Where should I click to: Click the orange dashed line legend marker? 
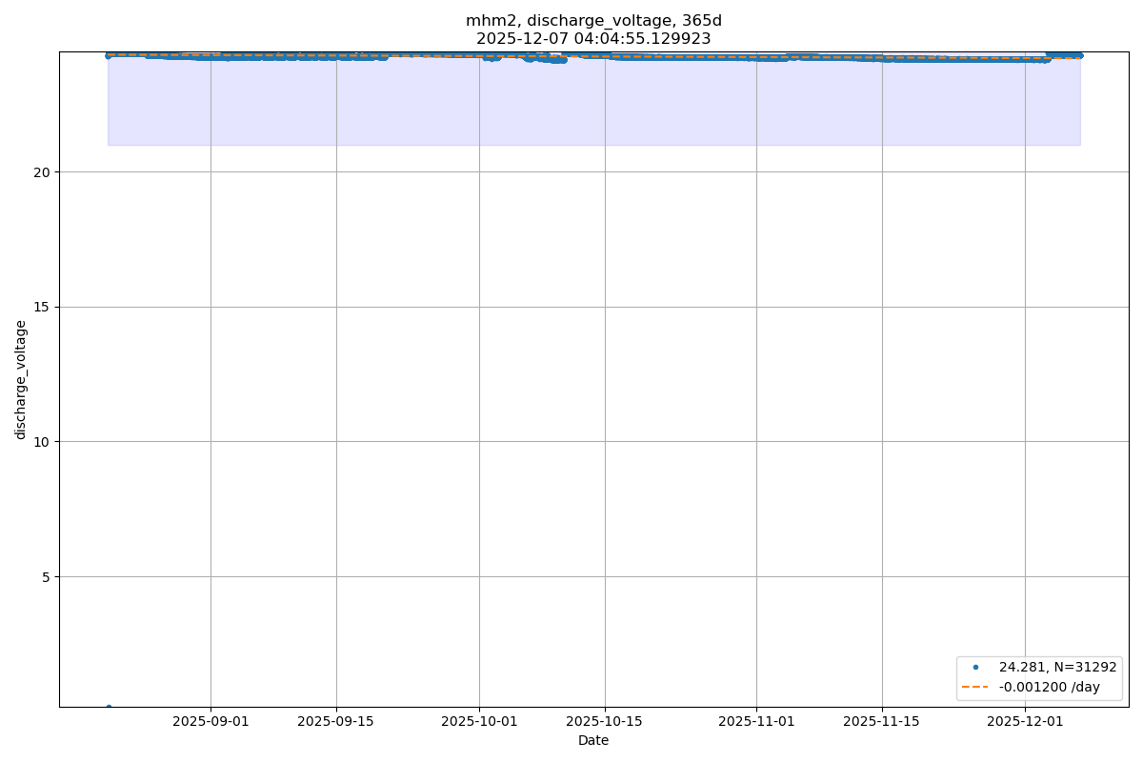pos(975,687)
